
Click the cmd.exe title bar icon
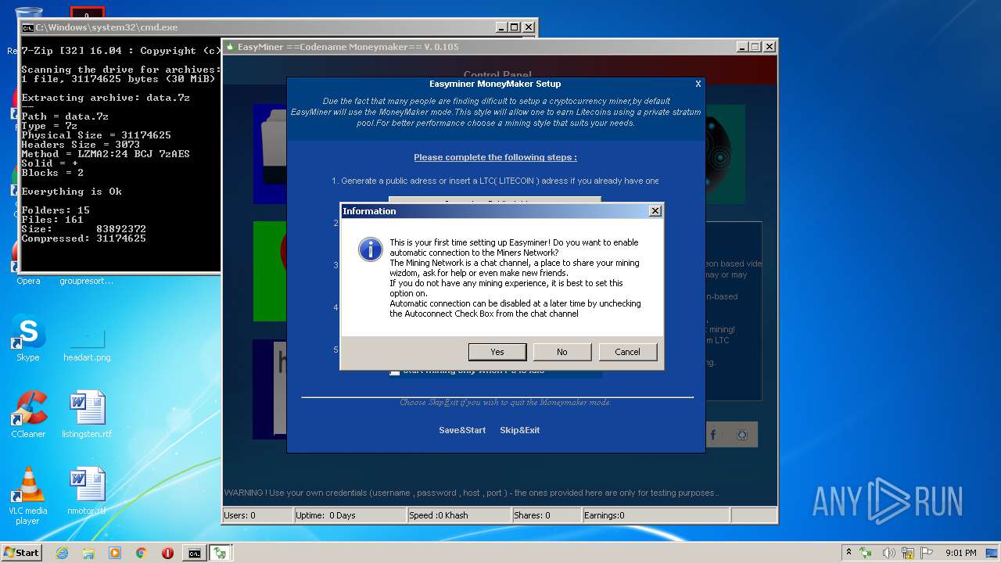pos(27,27)
